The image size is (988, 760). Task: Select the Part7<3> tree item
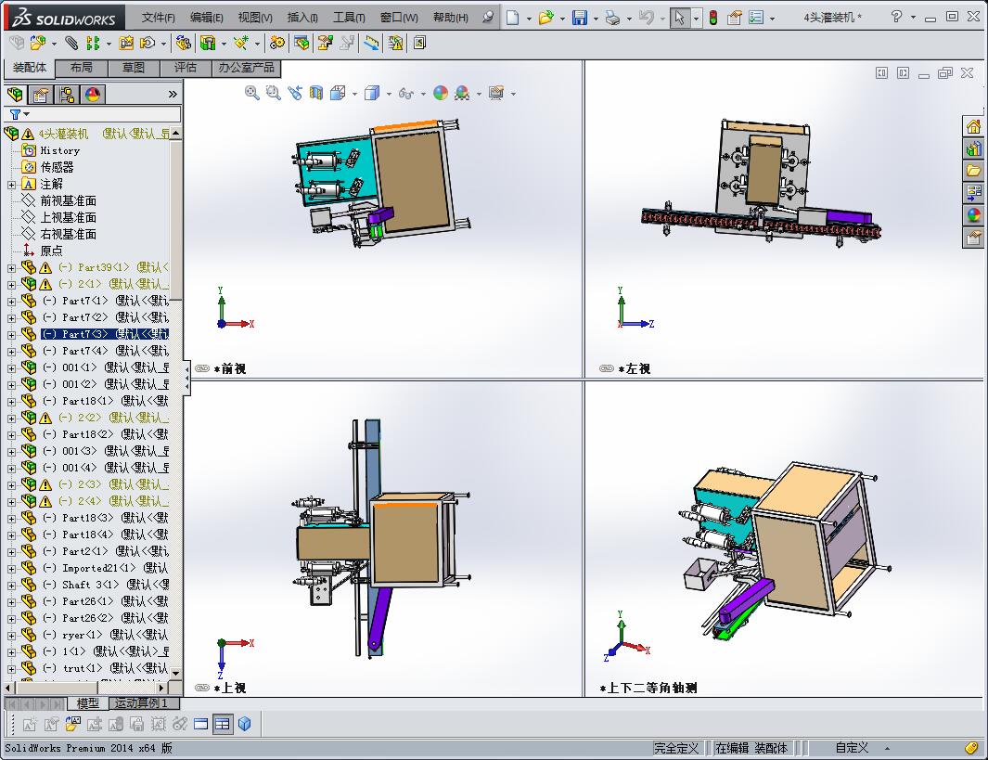105,334
